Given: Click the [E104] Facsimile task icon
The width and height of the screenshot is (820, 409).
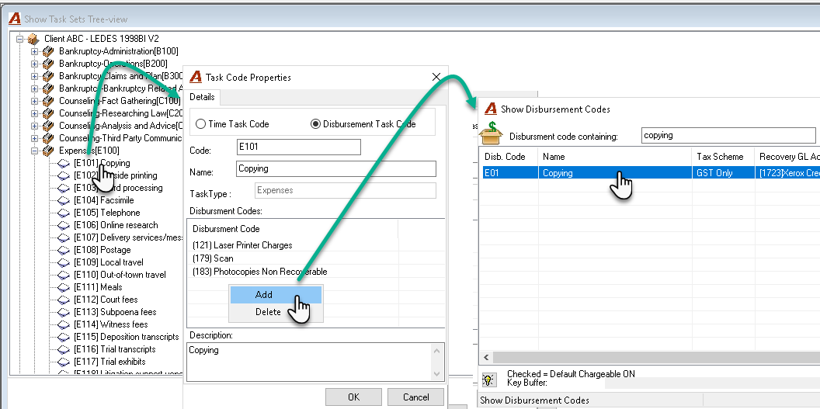Looking at the screenshot, I should point(63,200).
